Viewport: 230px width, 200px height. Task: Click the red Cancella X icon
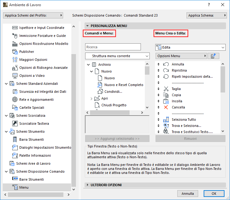click(x=166, y=107)
